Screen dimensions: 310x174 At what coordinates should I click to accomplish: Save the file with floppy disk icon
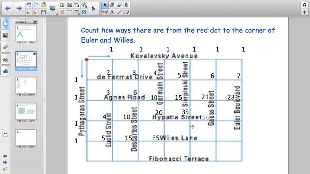pos(43,12)
